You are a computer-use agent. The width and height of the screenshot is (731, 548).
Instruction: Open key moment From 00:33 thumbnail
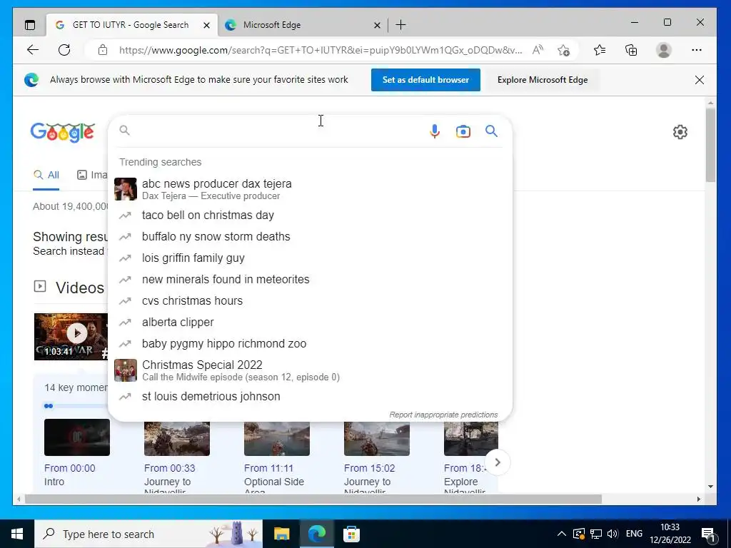[177, 438]
